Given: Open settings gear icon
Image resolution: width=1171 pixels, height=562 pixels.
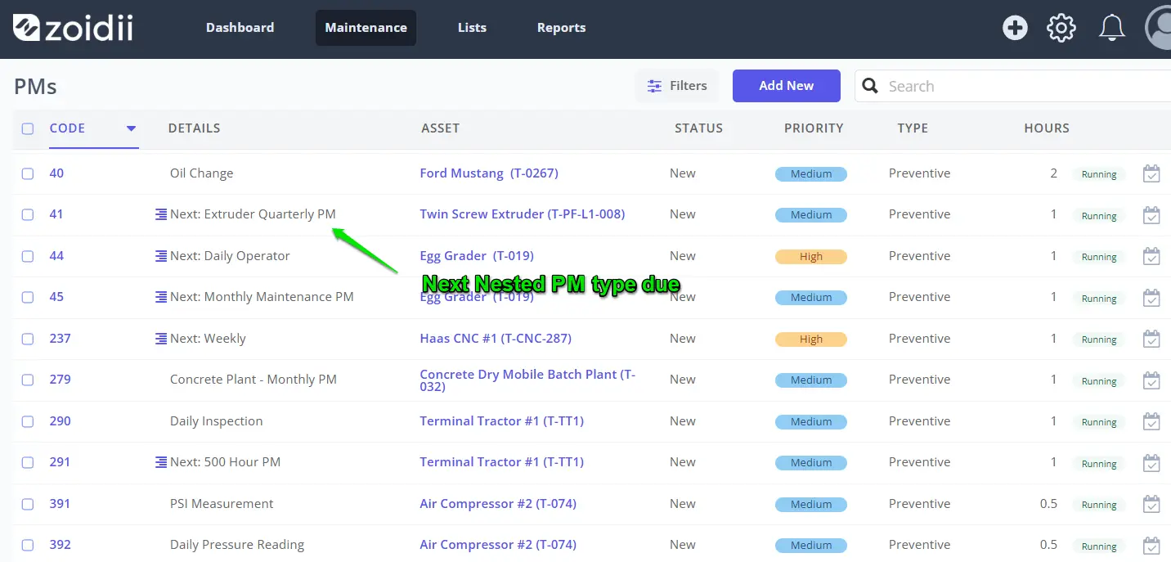Looking at the screenshot, I should pos(1061,28).
